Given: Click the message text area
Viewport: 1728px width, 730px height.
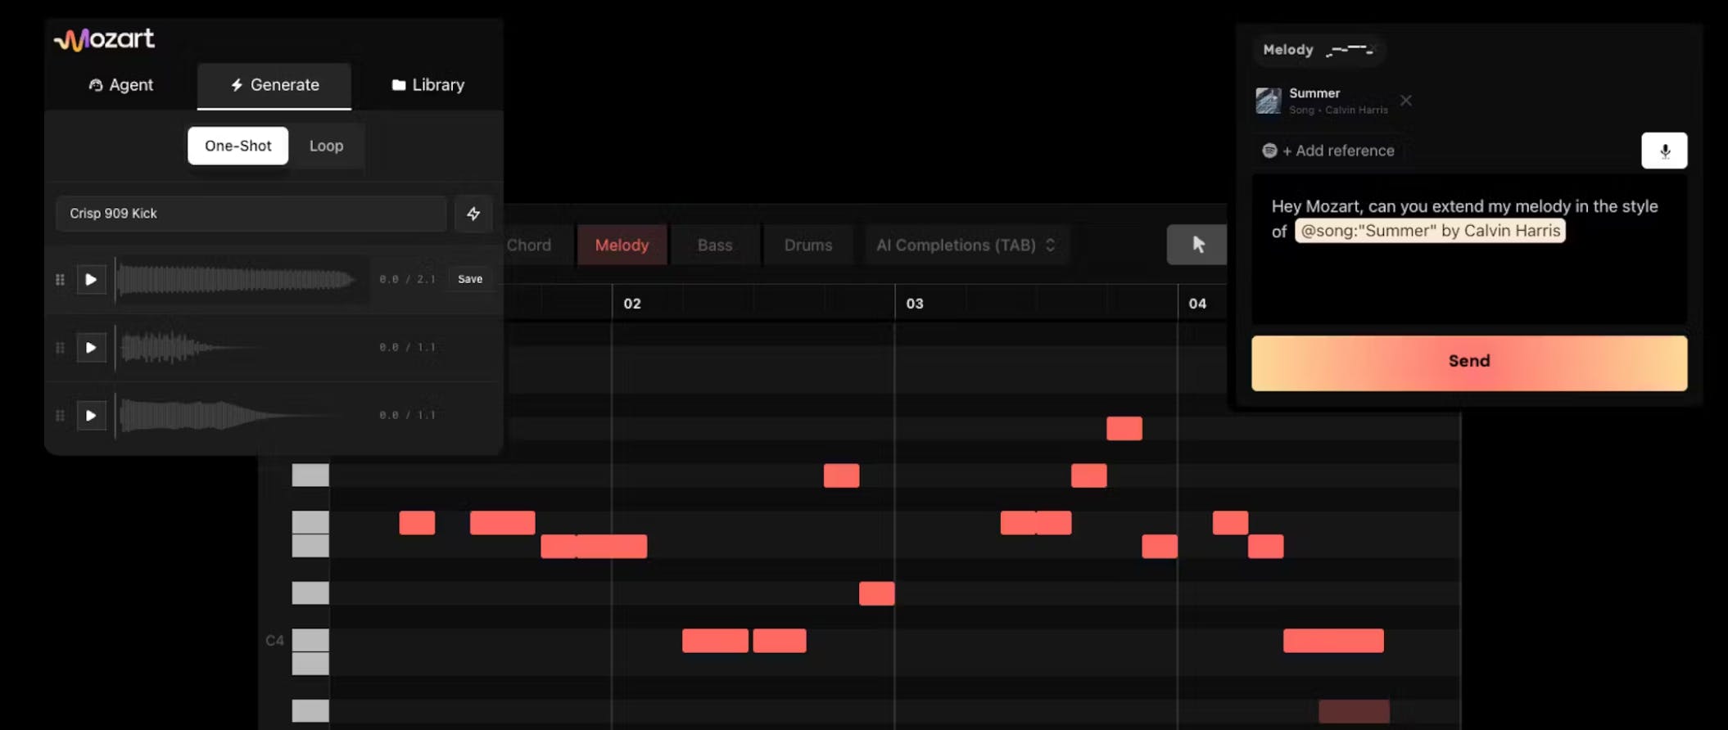Looking at the screenshot, I should (x=1469, y=249).
